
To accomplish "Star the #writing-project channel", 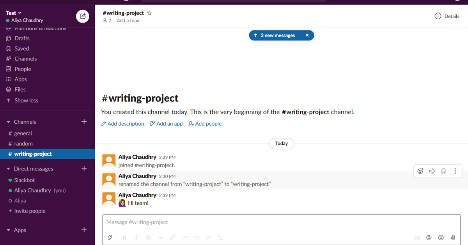I will [x=149, y=13].
